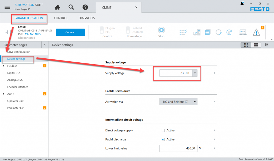Open Operator unit page
This screenshot has width=274, height=161.
click(x=15, y=101)
